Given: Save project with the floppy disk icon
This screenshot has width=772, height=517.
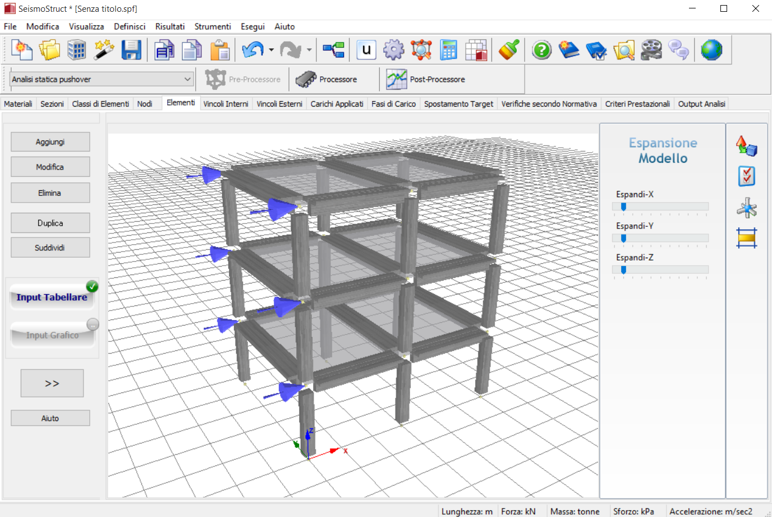Looking at the screenshot, I should coord(131,50).
